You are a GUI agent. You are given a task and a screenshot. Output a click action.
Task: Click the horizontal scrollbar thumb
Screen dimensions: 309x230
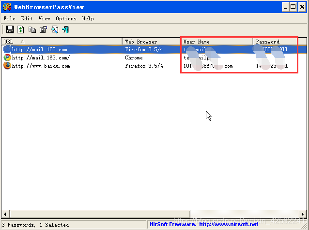pyautogui.click(x=100, y=214)
